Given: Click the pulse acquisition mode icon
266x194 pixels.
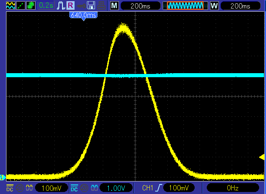Looking at the screenshot, I should [x=61, y=5].
